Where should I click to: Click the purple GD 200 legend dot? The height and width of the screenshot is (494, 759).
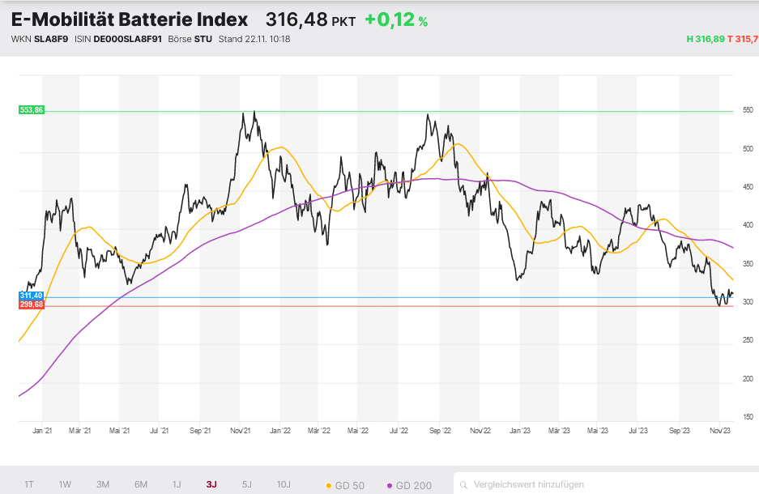(x=390, y=485)
